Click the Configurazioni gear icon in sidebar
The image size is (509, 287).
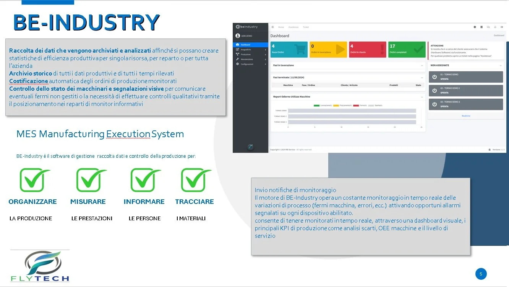237,64
